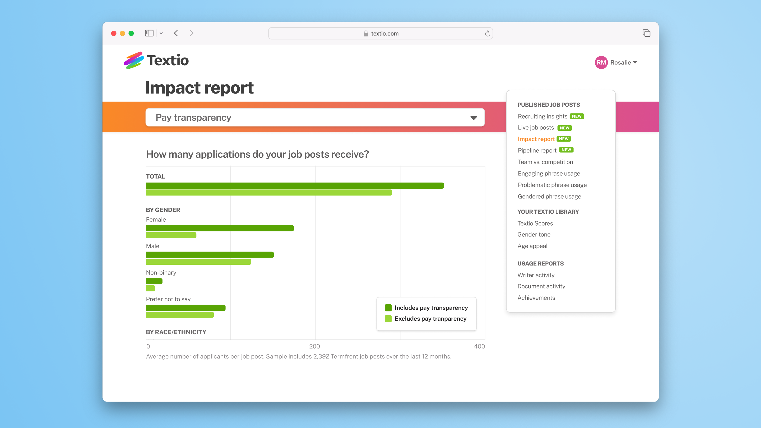Open Gendered phrase usage report
Screen dimensions: 761x428
pyautogui.click(x=549, y=196)
